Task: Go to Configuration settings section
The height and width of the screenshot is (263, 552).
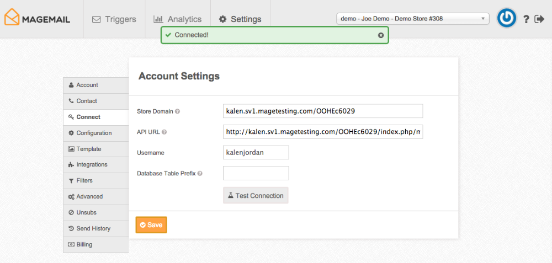Action: (94, 133)
